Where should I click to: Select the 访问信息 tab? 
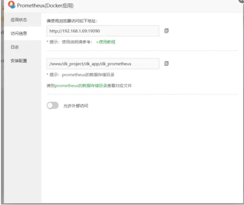click(x=23, y=33)
